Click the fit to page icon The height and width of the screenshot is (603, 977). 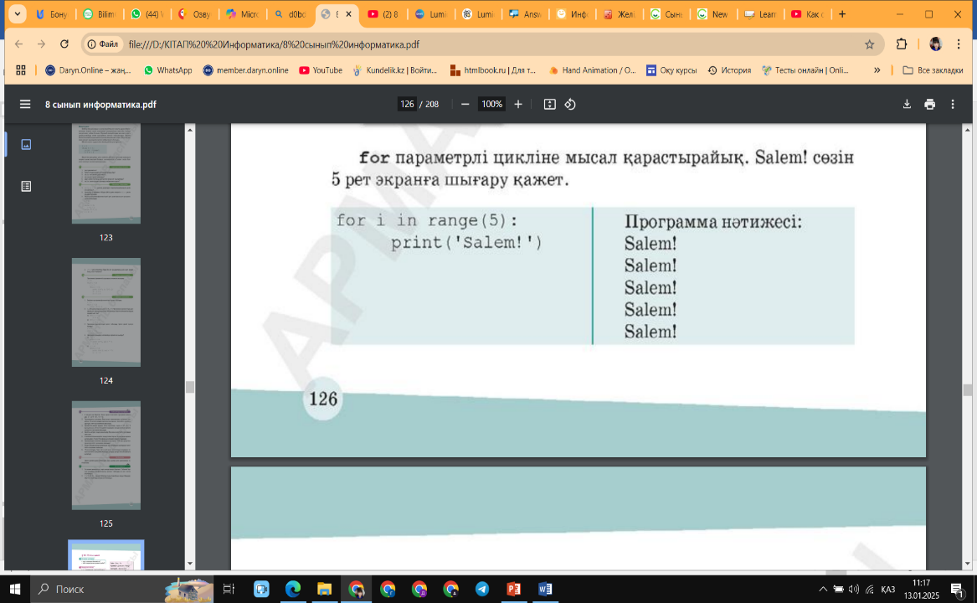click(x=549, y=104)
